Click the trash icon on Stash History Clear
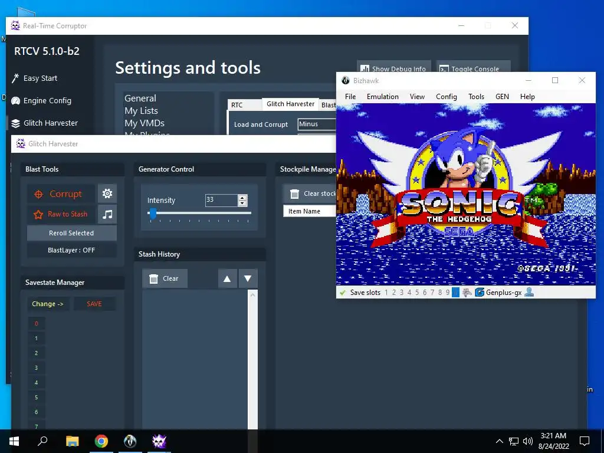The height and width of the screenshot is (453, 604). (x=153, y=278)
